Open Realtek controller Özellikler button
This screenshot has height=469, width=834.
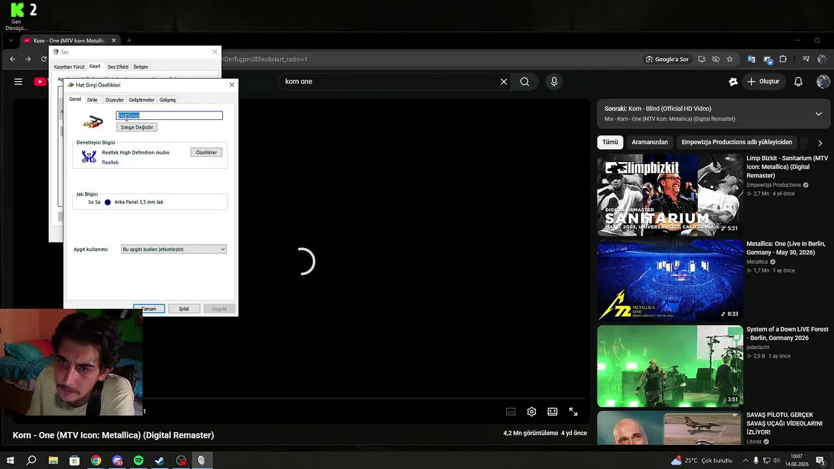207,152
